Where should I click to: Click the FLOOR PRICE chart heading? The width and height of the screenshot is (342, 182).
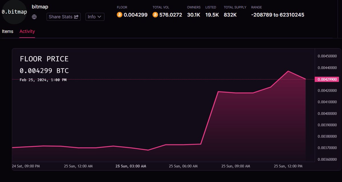(44, 59)
